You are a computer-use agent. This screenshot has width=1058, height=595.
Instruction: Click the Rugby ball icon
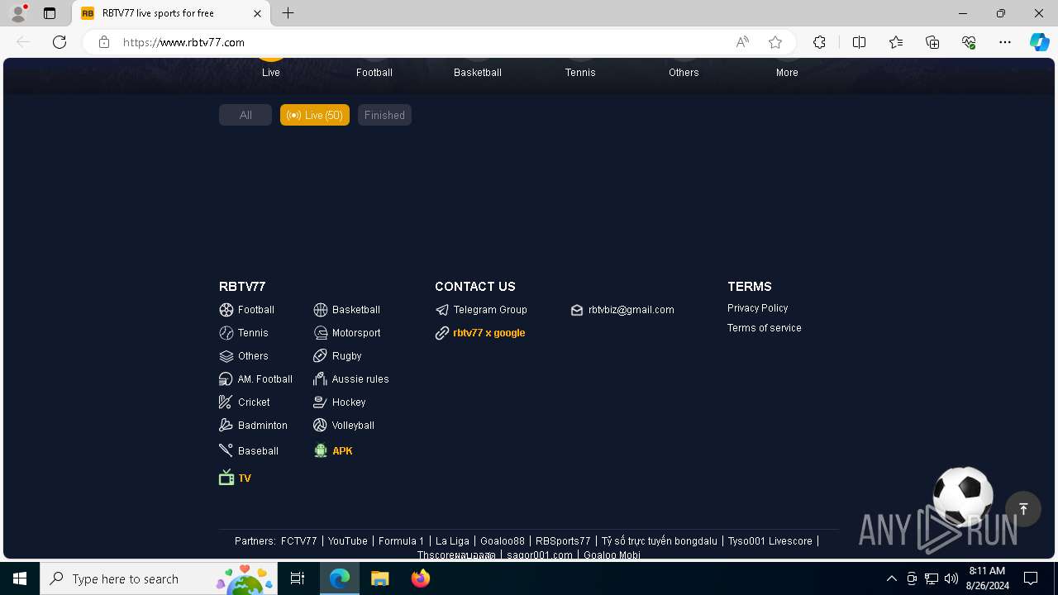[321, 356]
